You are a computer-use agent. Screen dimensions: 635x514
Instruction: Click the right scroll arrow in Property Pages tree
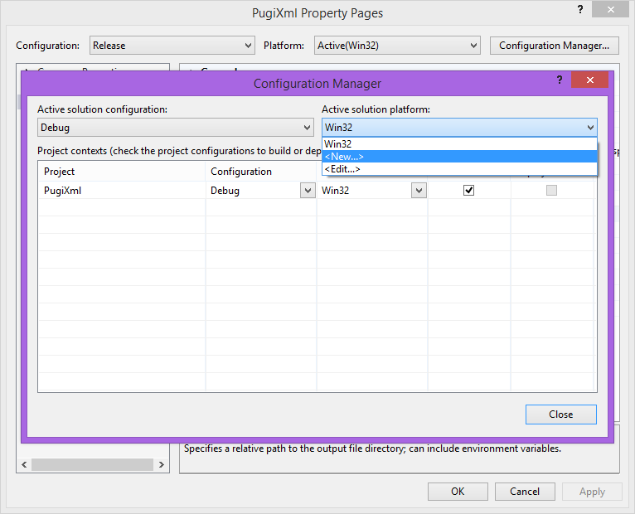click(x=161, y=464)
